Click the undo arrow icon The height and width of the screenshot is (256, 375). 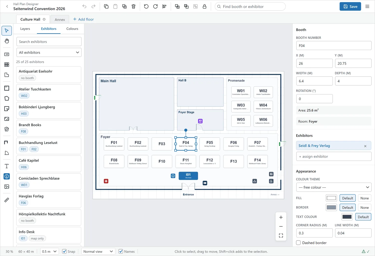(84, 7)
